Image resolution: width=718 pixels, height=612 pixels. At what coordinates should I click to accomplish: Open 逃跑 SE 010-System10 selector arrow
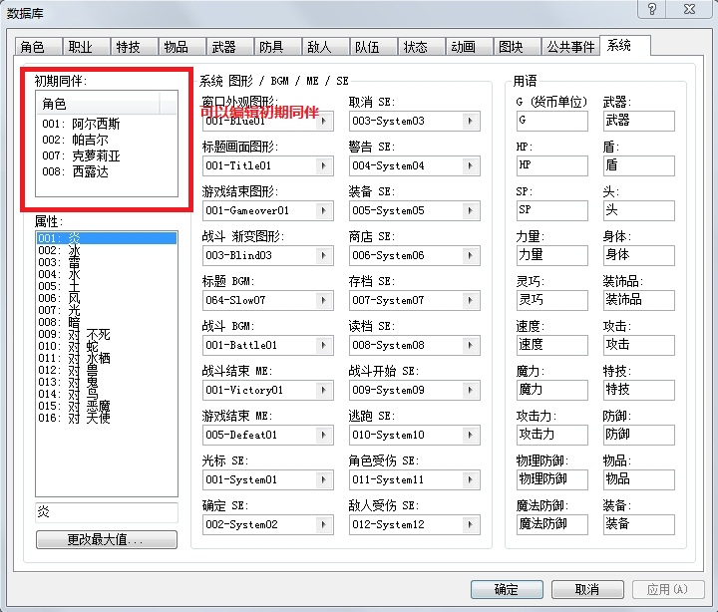pos(471,436)
